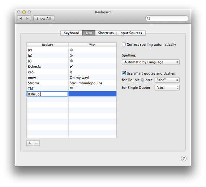Go back with the left arrow button
Screen dimensions: 206x187
[x=21, y=18]
